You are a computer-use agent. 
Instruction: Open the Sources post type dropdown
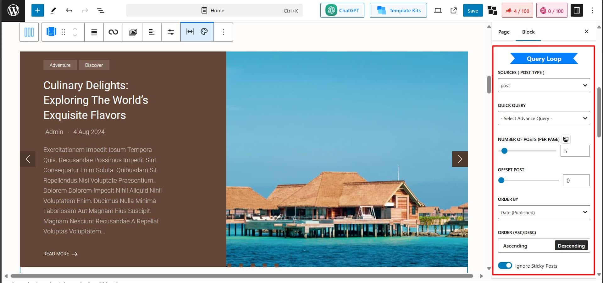544,85
